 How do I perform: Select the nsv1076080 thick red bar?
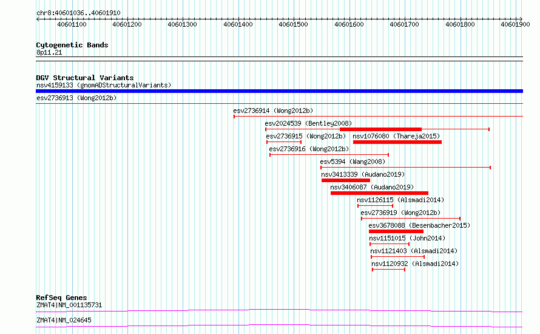pos(397,142)
